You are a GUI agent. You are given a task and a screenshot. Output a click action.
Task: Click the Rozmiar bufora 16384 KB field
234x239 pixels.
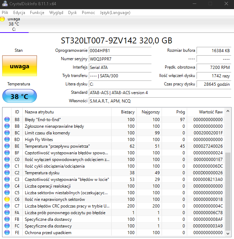[214, 51]
